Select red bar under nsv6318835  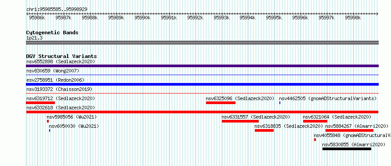tap(264, 130)
